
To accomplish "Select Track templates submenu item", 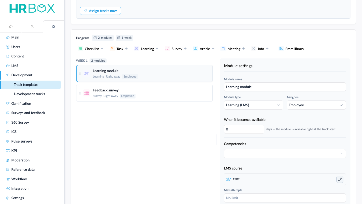I will click(x=30, y=85).
